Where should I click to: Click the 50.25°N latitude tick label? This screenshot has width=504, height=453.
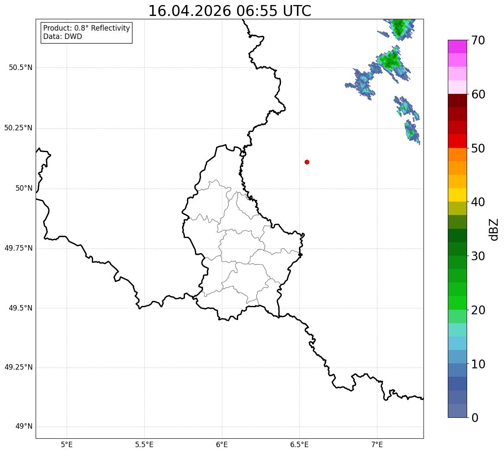[18, 128]
